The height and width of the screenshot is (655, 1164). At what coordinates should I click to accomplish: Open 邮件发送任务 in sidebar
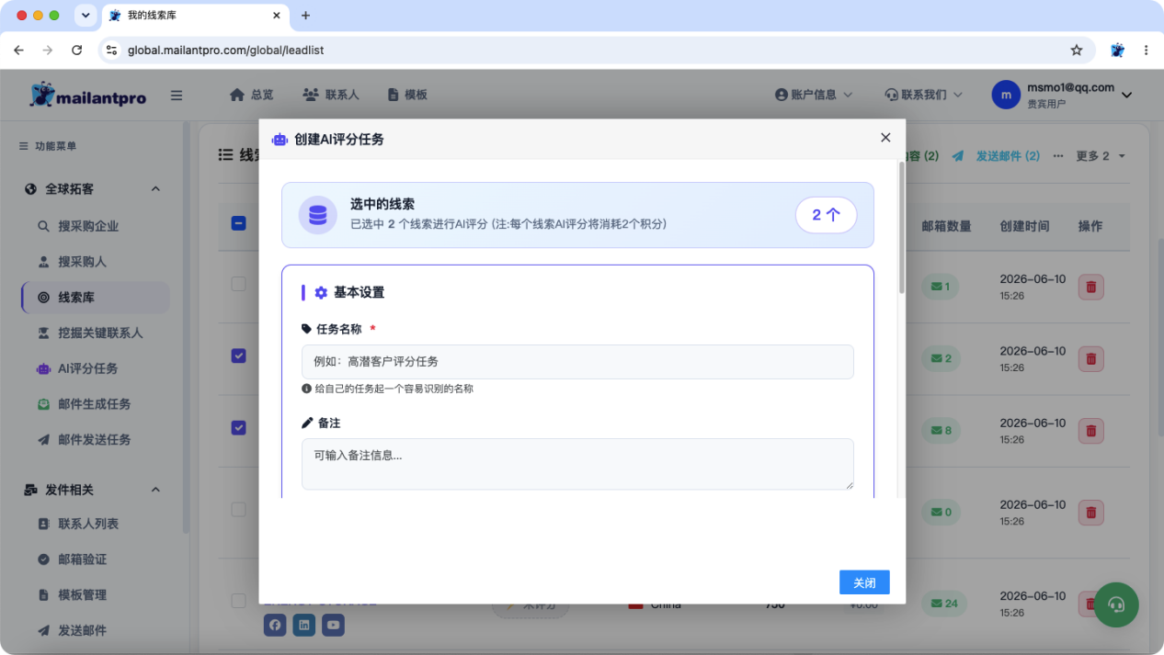point(95,439)
